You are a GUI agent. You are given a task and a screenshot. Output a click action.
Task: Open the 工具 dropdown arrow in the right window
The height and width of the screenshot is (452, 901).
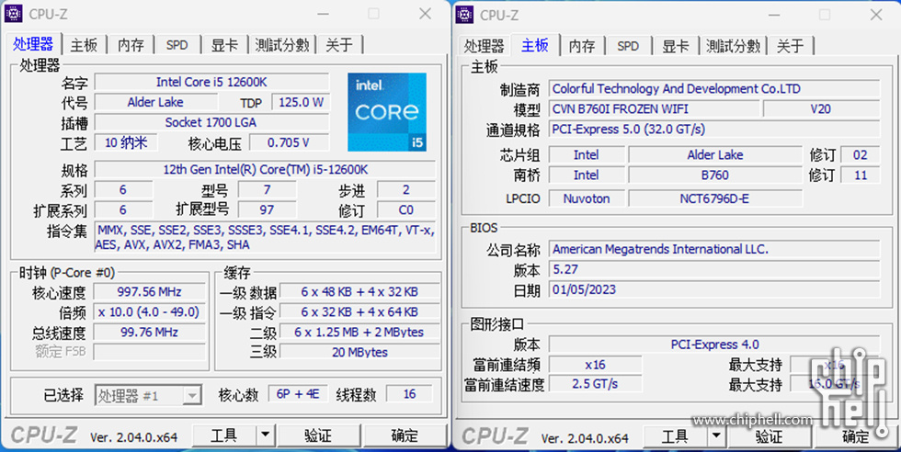pos(716,436)
